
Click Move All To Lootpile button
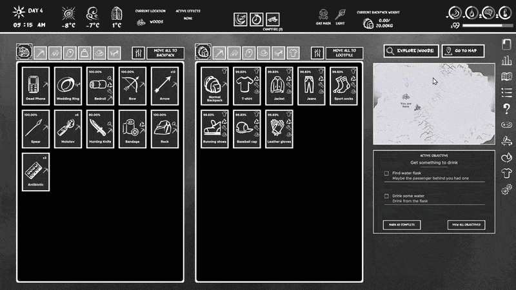click(x=344, y=53)
